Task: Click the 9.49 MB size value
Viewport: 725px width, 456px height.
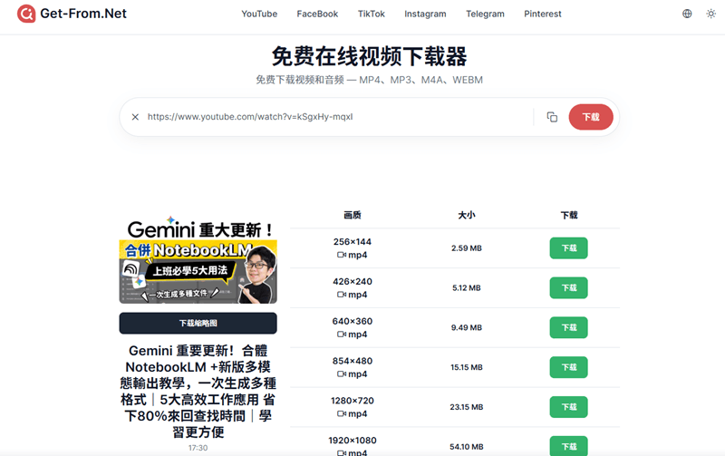Action: 467,328
